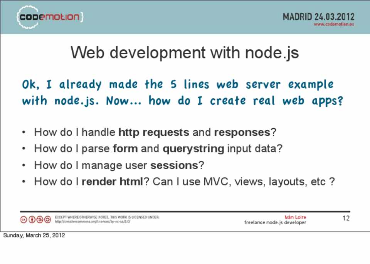The image size is (370, 264).
Task: Click the 'EXCEPT WHERE OTHERWISE NOTED' license notice
Action: pyautogui.click(x=107, y=217)
